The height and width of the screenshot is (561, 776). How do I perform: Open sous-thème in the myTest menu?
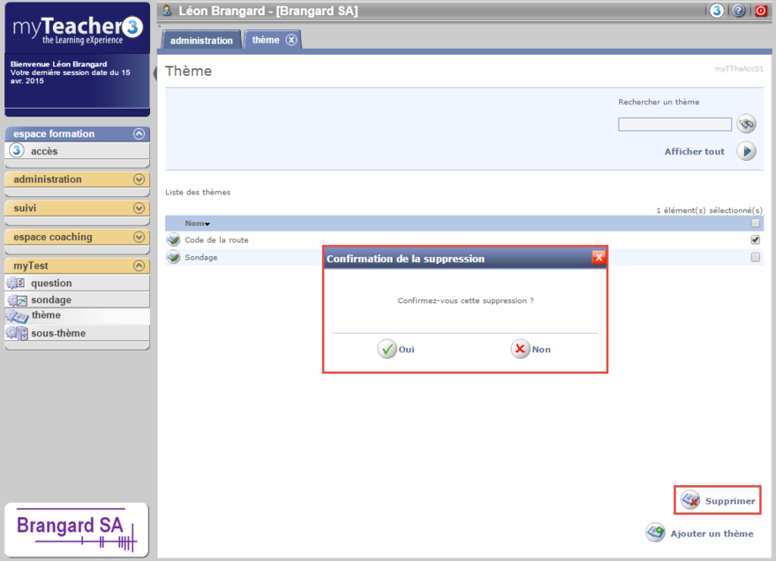pos(58,333)
